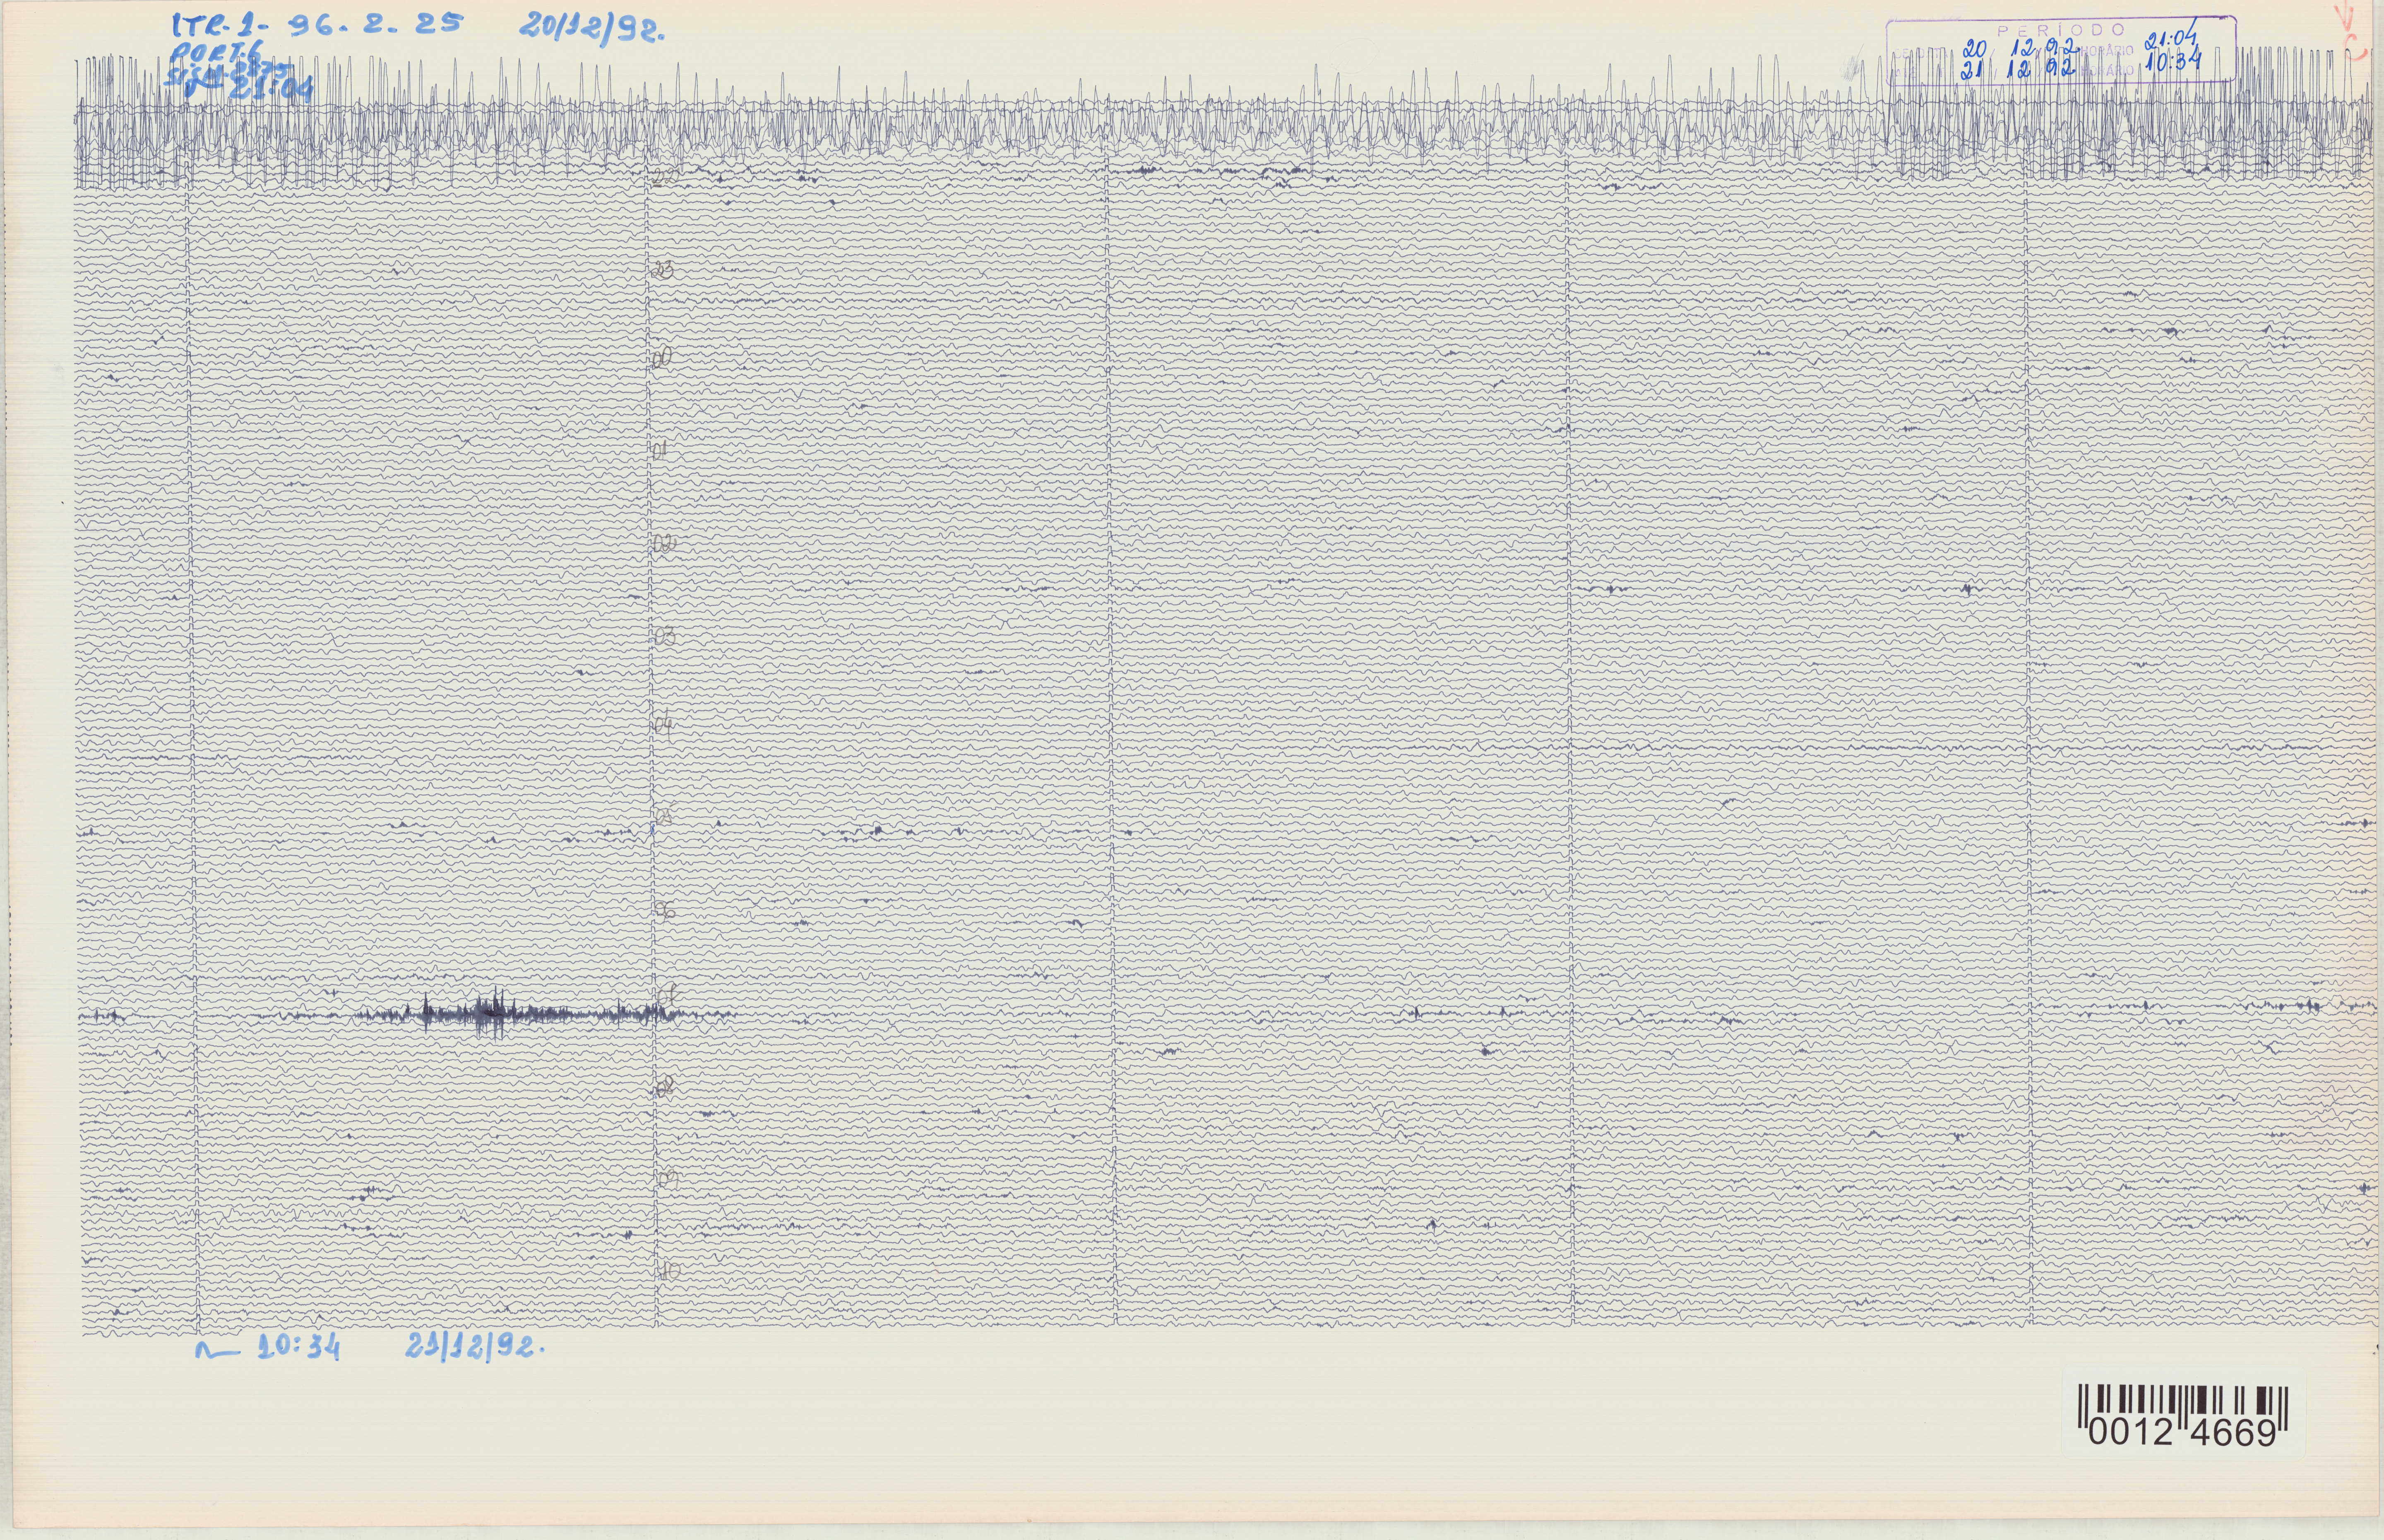Screen dimensions: 2384x1540
Task: Click the pencilled hour mark "23"
Action: (664, 270)
